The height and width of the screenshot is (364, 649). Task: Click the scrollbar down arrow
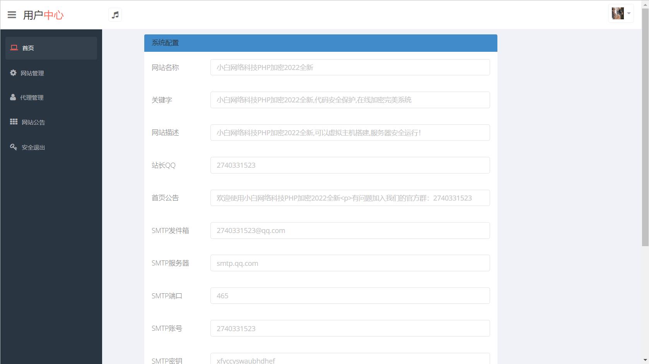646,360
